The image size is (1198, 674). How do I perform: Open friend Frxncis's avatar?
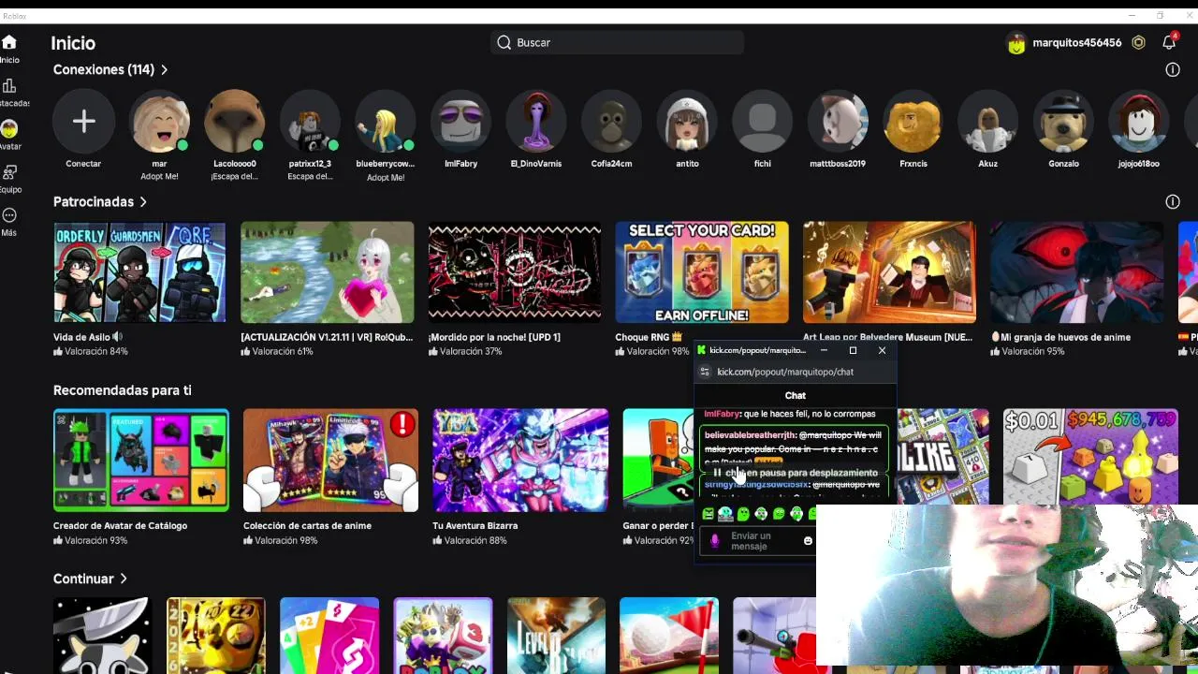point(913,121)
